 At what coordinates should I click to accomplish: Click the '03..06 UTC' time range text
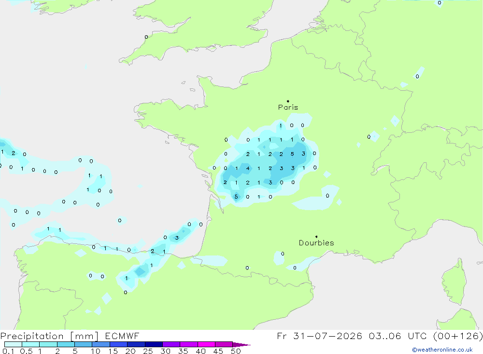(398, 336)
